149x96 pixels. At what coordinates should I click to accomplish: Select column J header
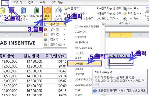tap(140, 35)
